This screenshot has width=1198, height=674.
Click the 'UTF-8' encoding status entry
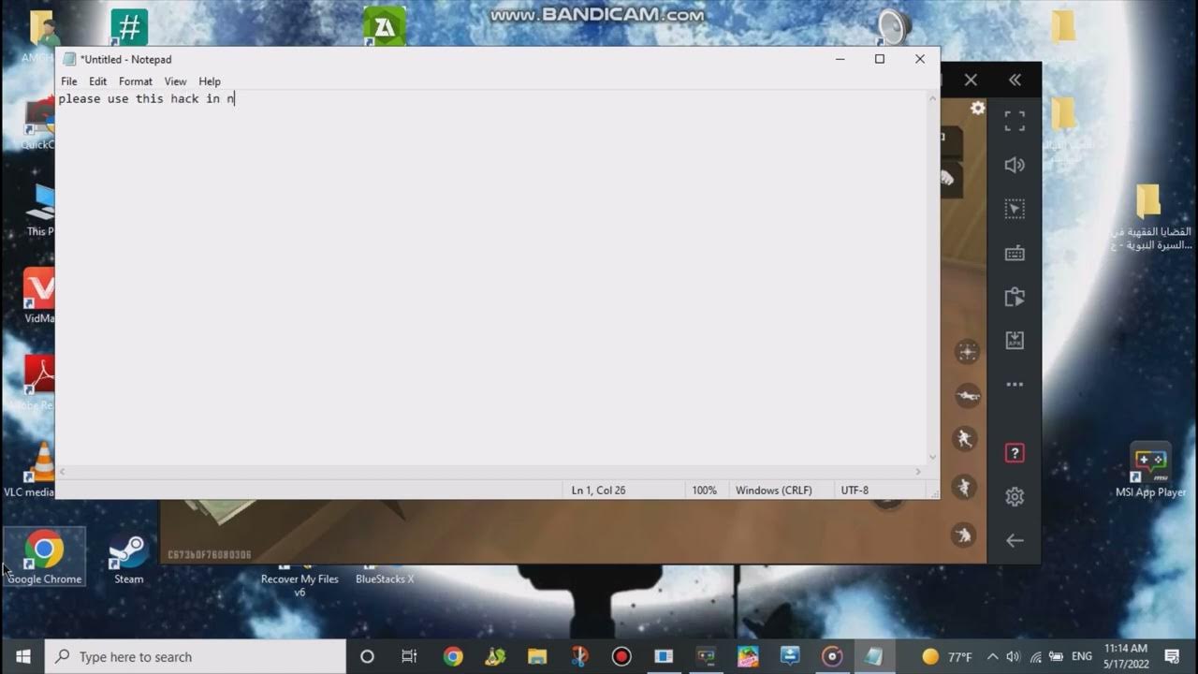[855, 491]
